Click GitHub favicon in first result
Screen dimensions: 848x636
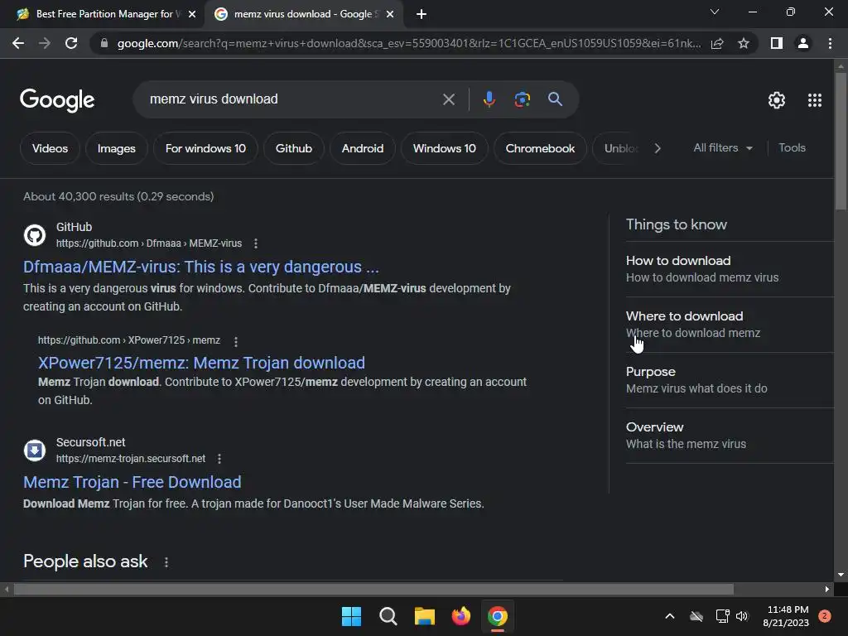[x=35, y=235]
